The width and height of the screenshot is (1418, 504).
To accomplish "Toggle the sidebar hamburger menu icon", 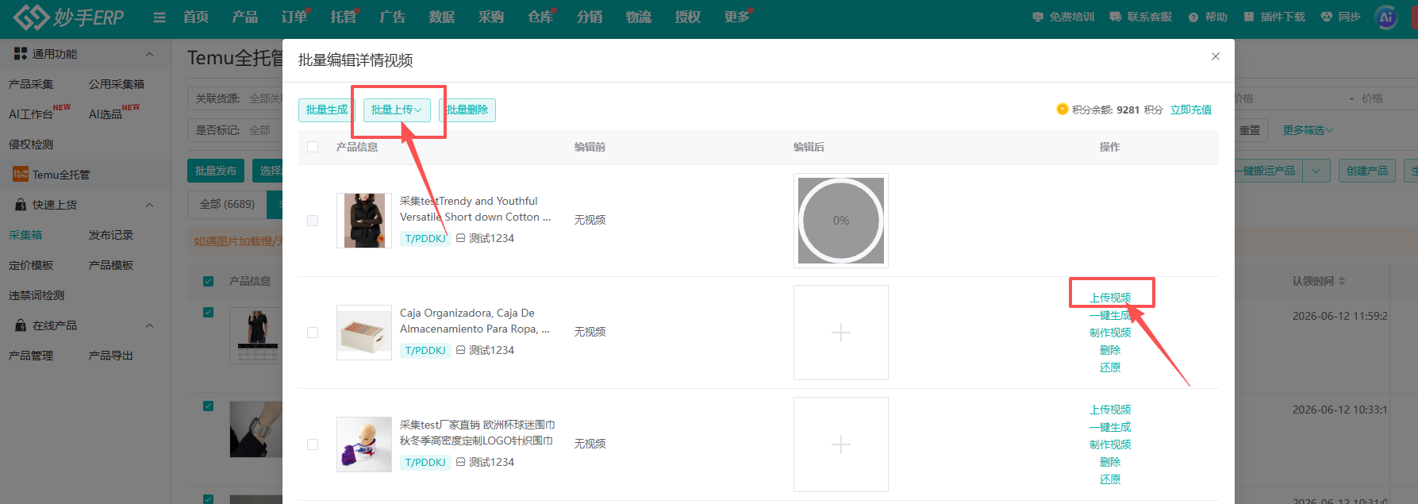I will pos(159,17).
